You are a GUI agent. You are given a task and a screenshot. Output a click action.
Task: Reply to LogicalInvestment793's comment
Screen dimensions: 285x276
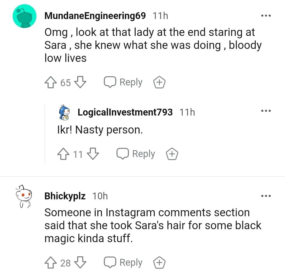tap(136, 154)
